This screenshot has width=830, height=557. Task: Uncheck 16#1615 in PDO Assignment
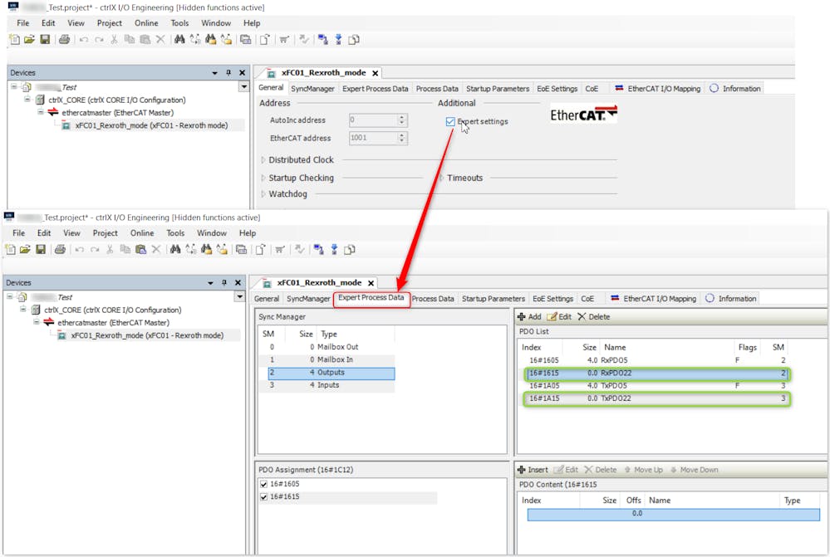coord(263,497)
